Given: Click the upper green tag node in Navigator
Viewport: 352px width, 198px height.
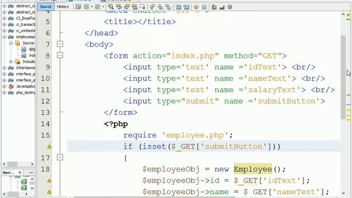Looking at the screenshot, I should [24, 182].
